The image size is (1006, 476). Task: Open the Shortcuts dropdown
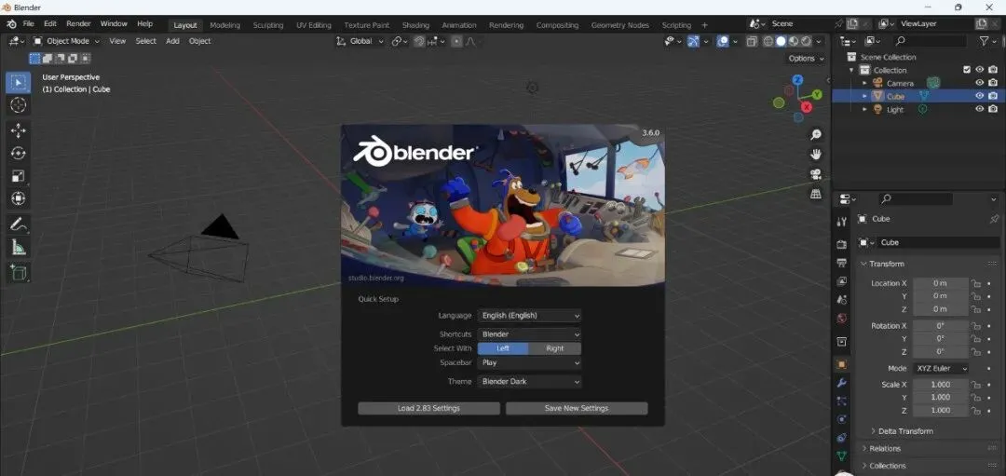[529, 334]
